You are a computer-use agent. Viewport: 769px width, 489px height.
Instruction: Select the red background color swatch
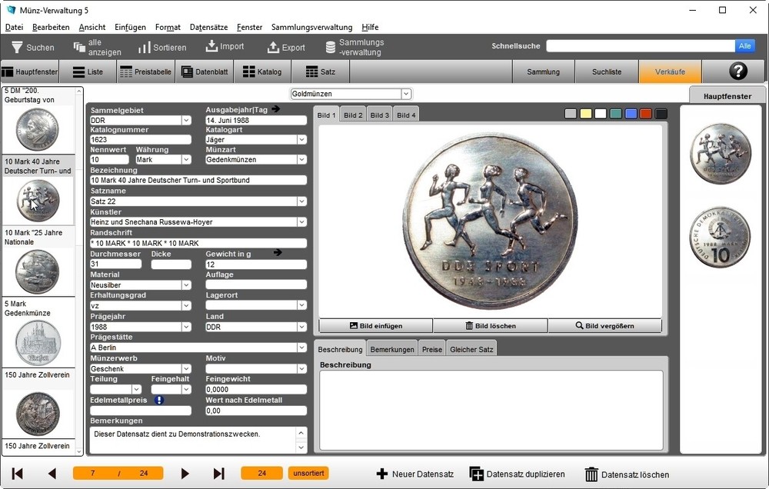tap(644, 113)
